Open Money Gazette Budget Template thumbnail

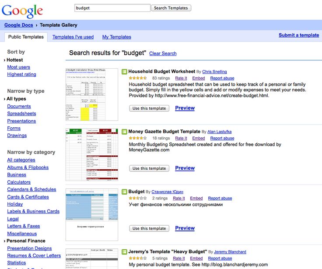pos(92,155)
